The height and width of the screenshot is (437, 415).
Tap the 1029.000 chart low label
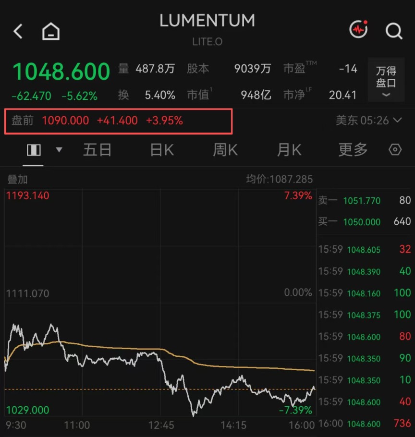pyautogui.click(x=27, y=410)
